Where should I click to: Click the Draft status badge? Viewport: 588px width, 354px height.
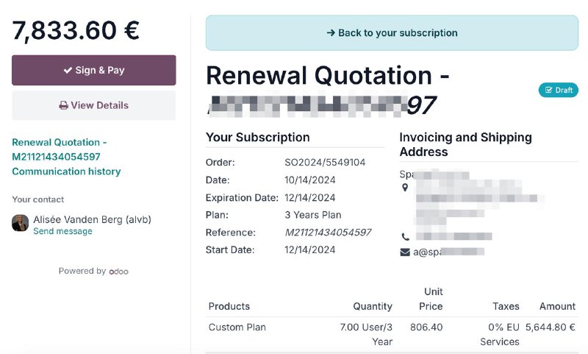(559, 90)
